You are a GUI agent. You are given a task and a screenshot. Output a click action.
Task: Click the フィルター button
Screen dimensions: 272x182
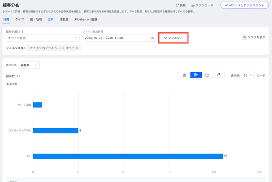173,38
